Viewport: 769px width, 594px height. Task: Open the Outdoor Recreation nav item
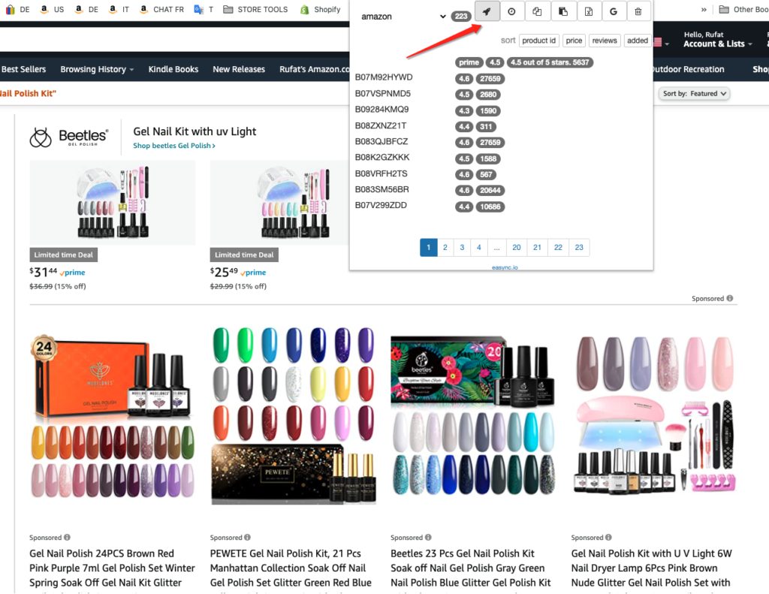pyautogui.click(x=689, y=69)
